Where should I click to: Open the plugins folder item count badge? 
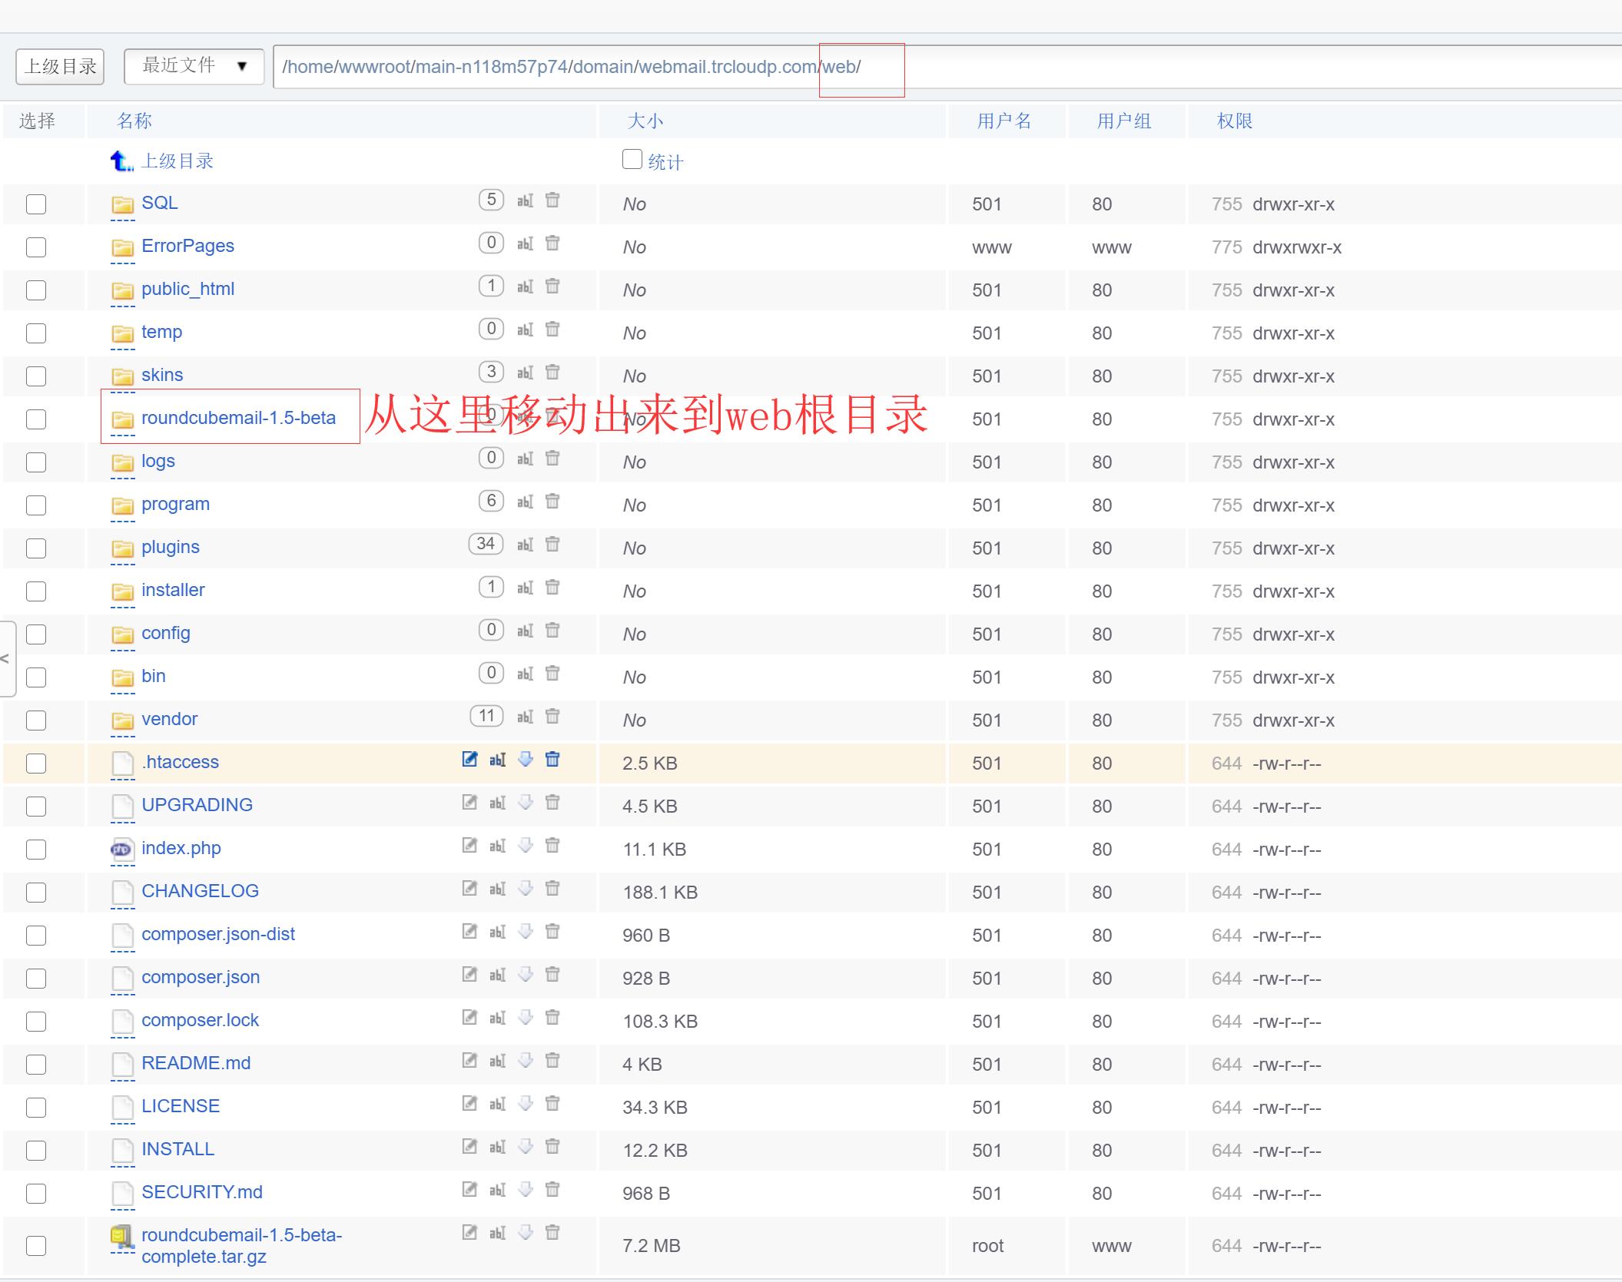(x=486, y=544)
